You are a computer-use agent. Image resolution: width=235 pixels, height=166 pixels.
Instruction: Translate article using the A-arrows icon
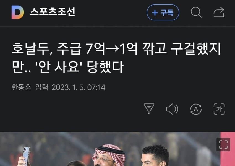196,109
